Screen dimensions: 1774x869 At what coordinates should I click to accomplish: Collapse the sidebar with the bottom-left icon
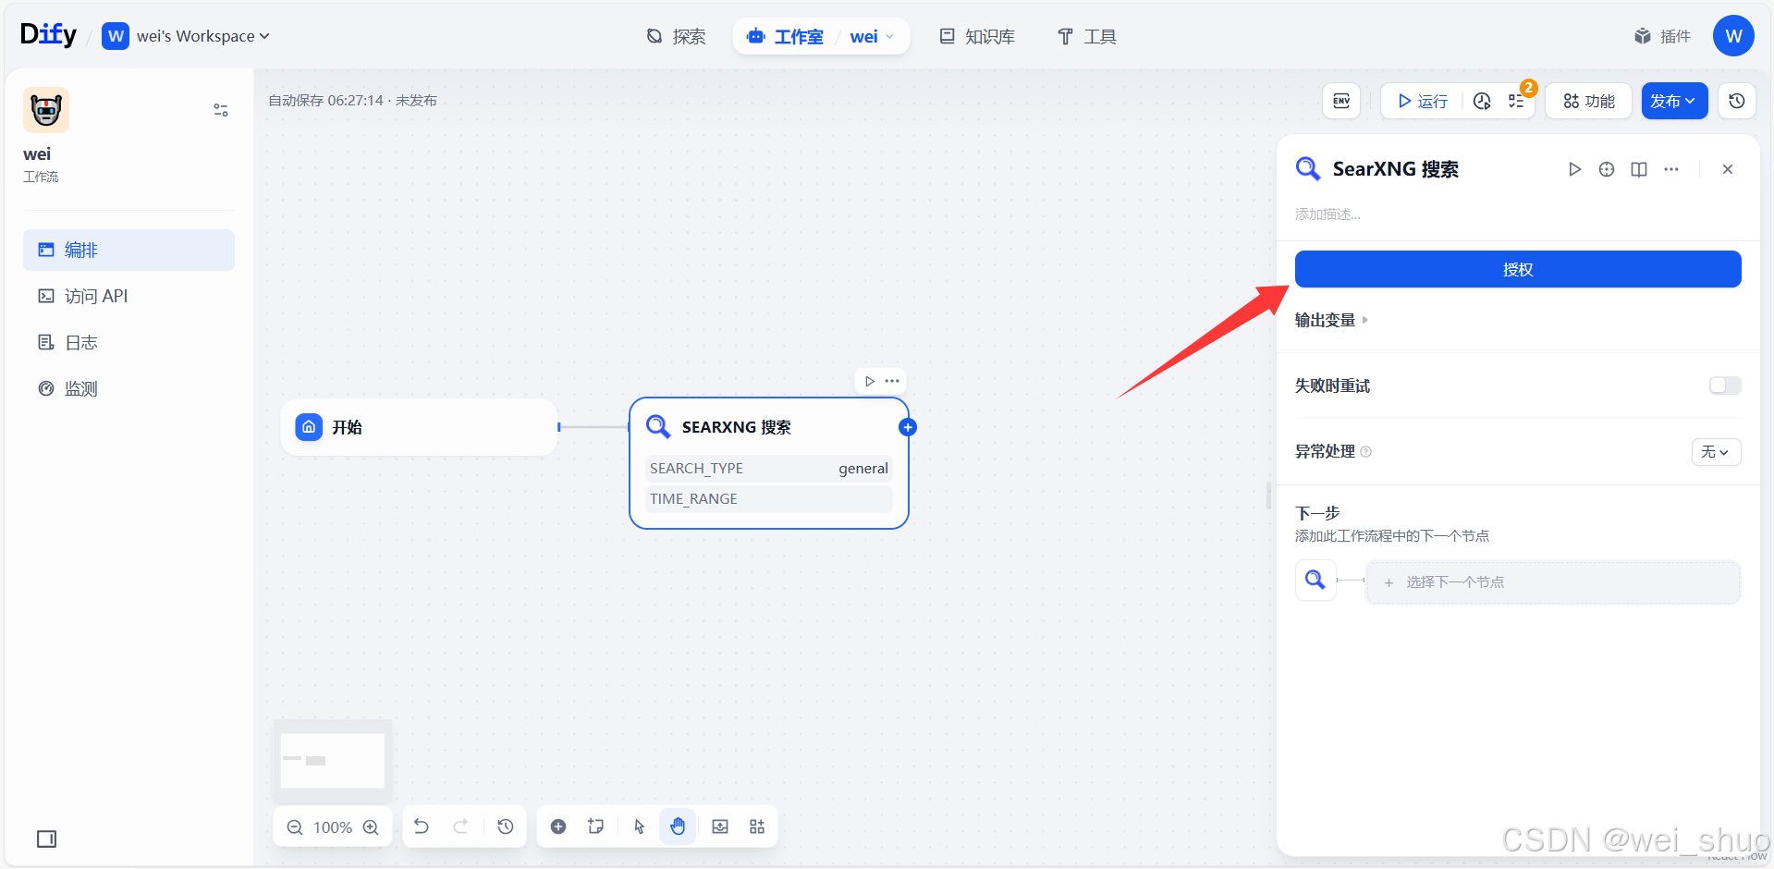click(x=46, y=838)
